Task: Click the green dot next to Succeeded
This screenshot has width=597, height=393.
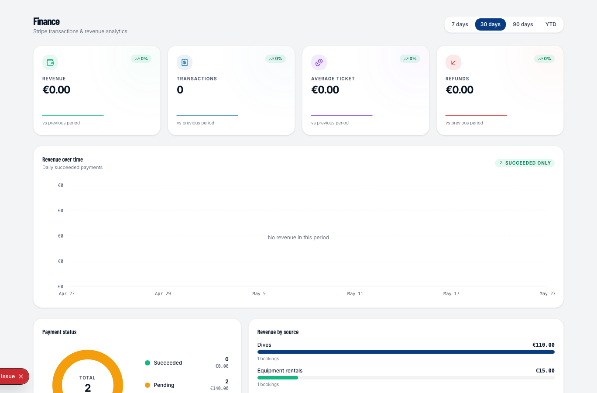Action: [x=148, y=363]
